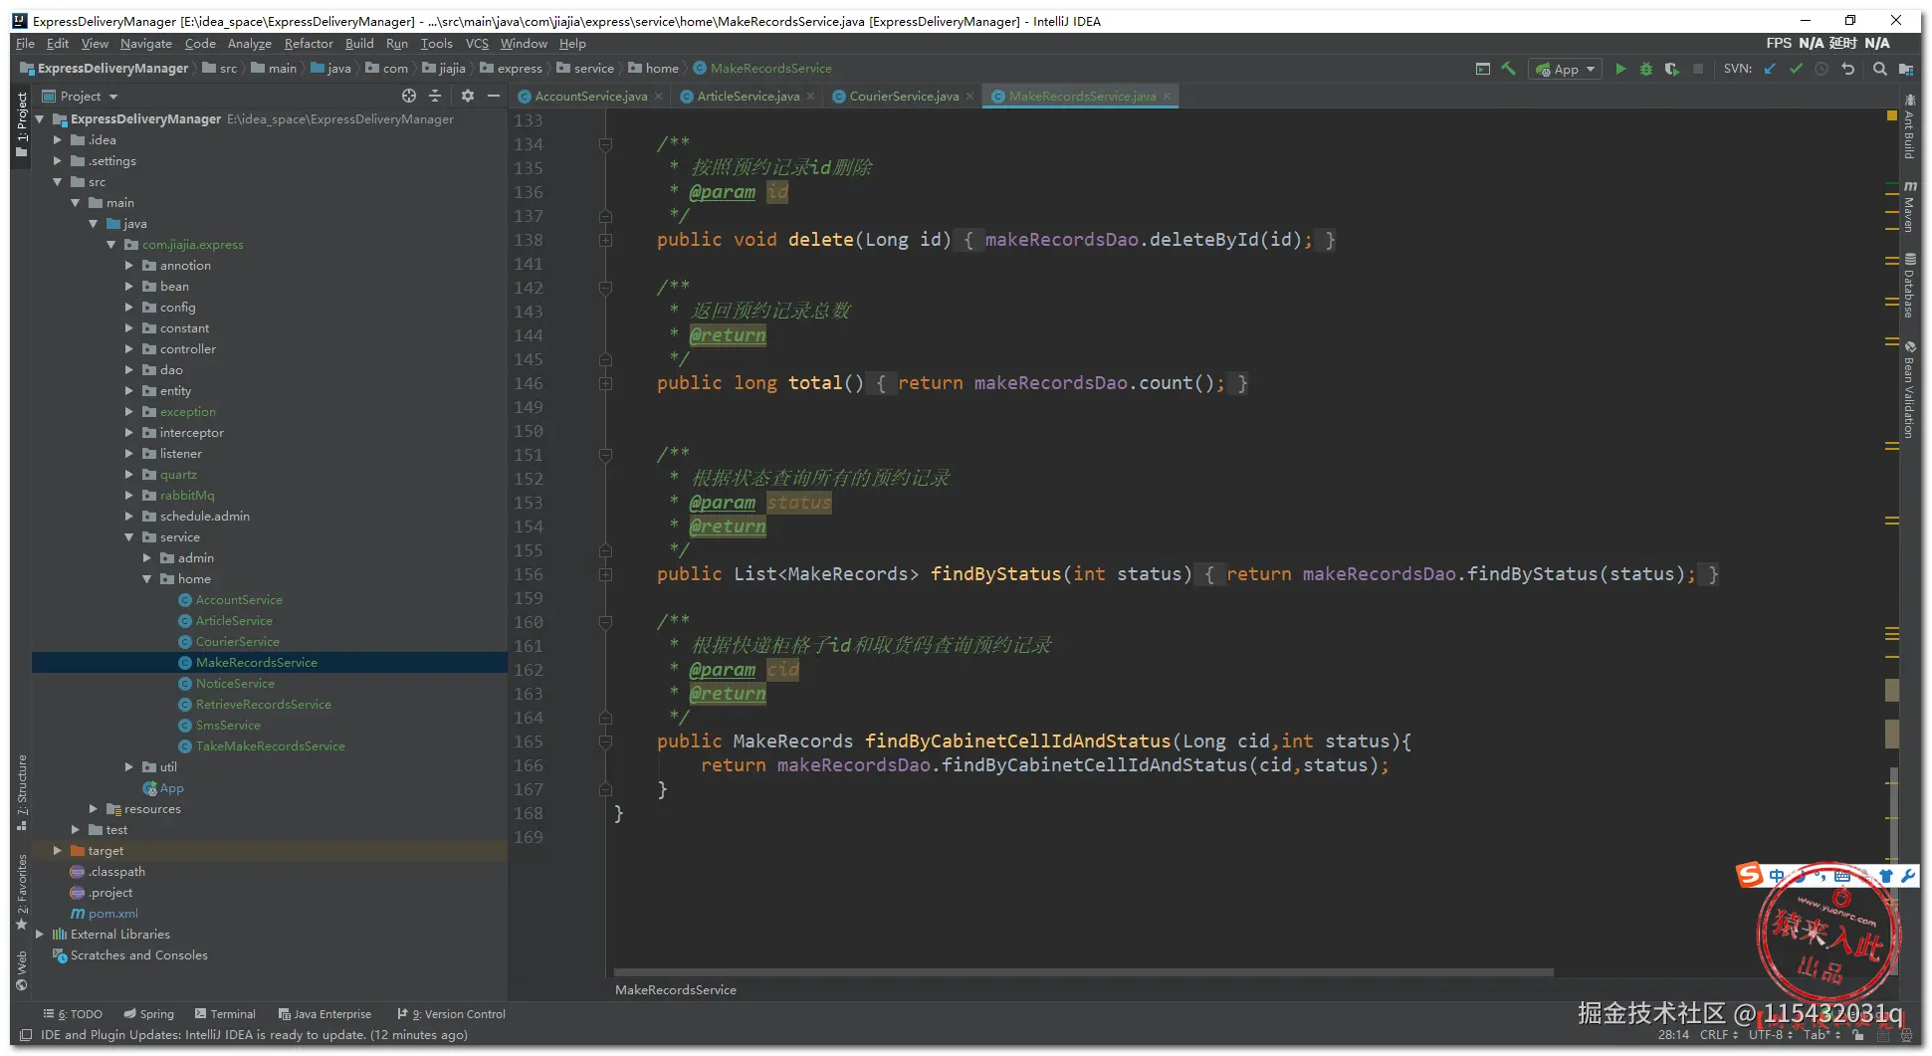
Task: Open Search Everywhere magnifier
Action: point(1879,69)
